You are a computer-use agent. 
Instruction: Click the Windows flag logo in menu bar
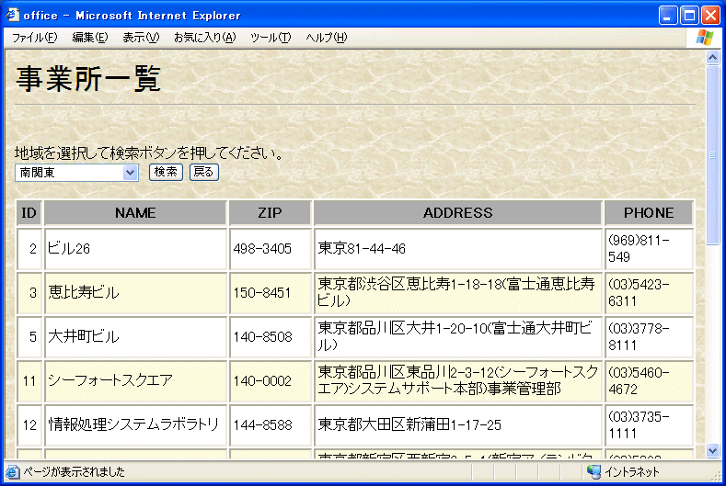coord(705,37)
